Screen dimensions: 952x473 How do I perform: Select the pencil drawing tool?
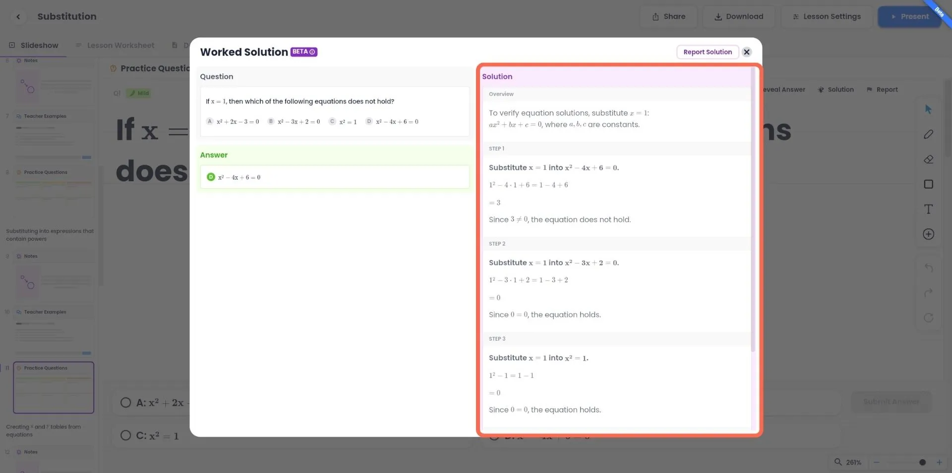928,134
